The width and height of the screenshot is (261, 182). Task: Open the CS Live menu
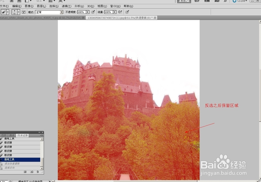(x=240, y=1)
